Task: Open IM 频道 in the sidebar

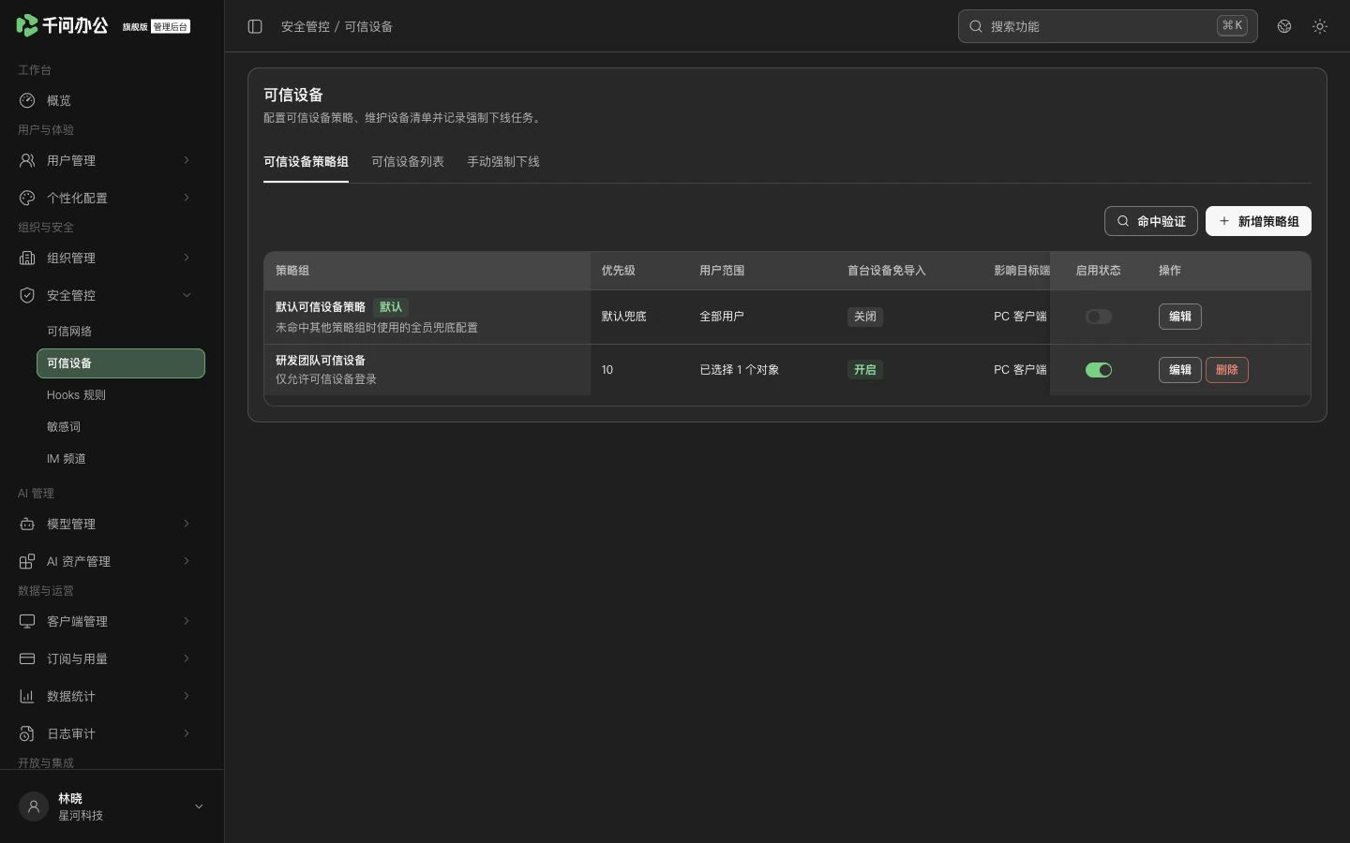Action: [x=121, y=459]
